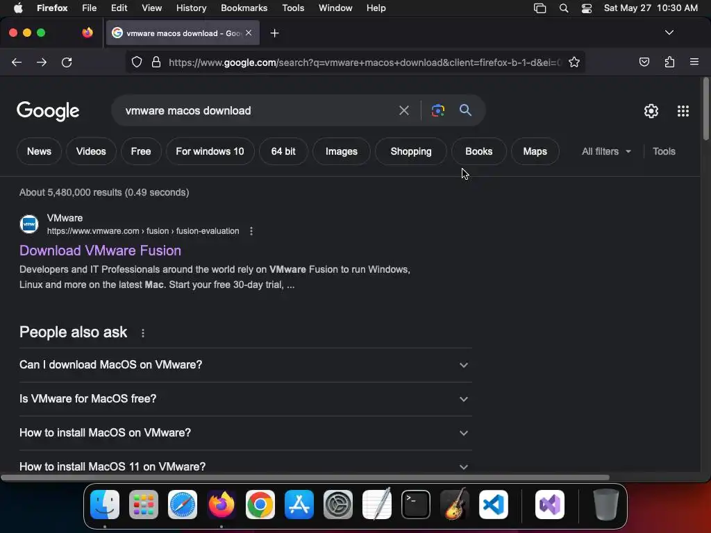This screenshot has width=711, height=533.
Task: Filter results by Videos
Action: 91,151
